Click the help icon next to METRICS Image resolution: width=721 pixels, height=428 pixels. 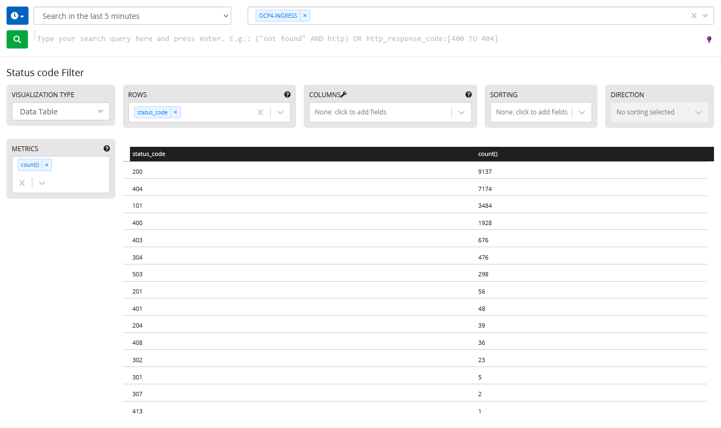(107, 148)
